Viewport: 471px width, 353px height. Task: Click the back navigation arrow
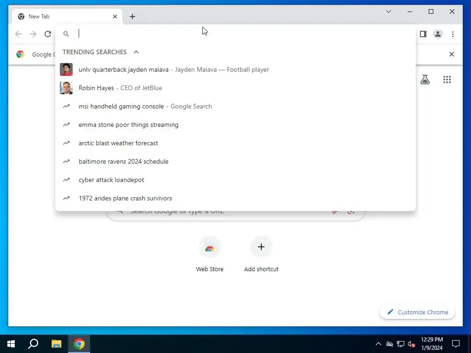[18, 34]
